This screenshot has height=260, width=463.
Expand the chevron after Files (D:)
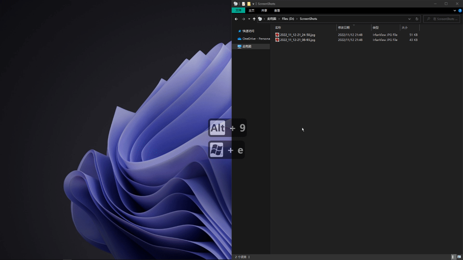[297, 19]
